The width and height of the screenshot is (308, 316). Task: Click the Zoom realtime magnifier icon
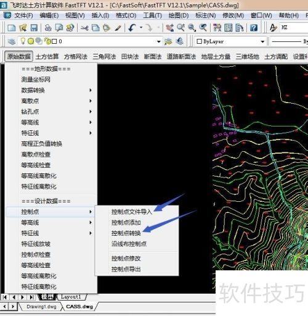coord(180,28)
